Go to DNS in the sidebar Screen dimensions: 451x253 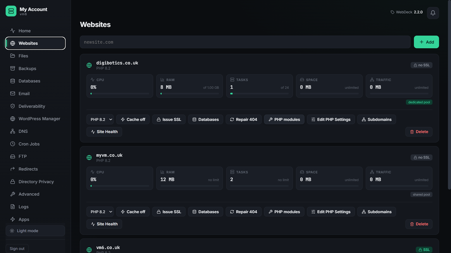pos(35,131)
